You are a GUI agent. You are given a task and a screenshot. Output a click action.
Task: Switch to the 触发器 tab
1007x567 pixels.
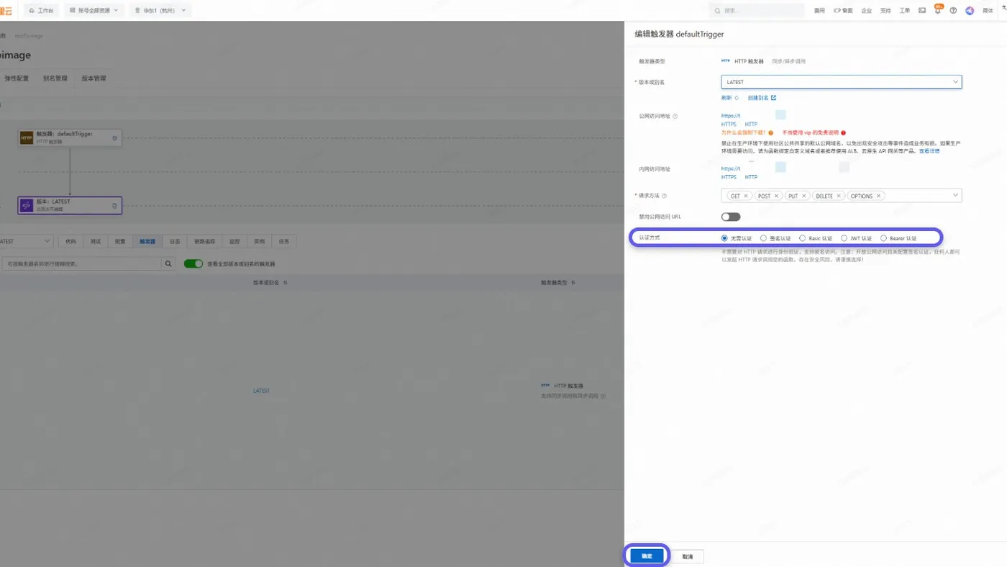point(147,242)
